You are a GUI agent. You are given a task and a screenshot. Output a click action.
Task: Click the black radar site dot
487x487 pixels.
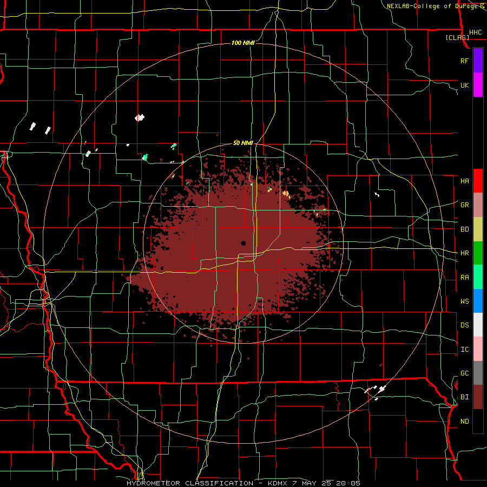243,243
